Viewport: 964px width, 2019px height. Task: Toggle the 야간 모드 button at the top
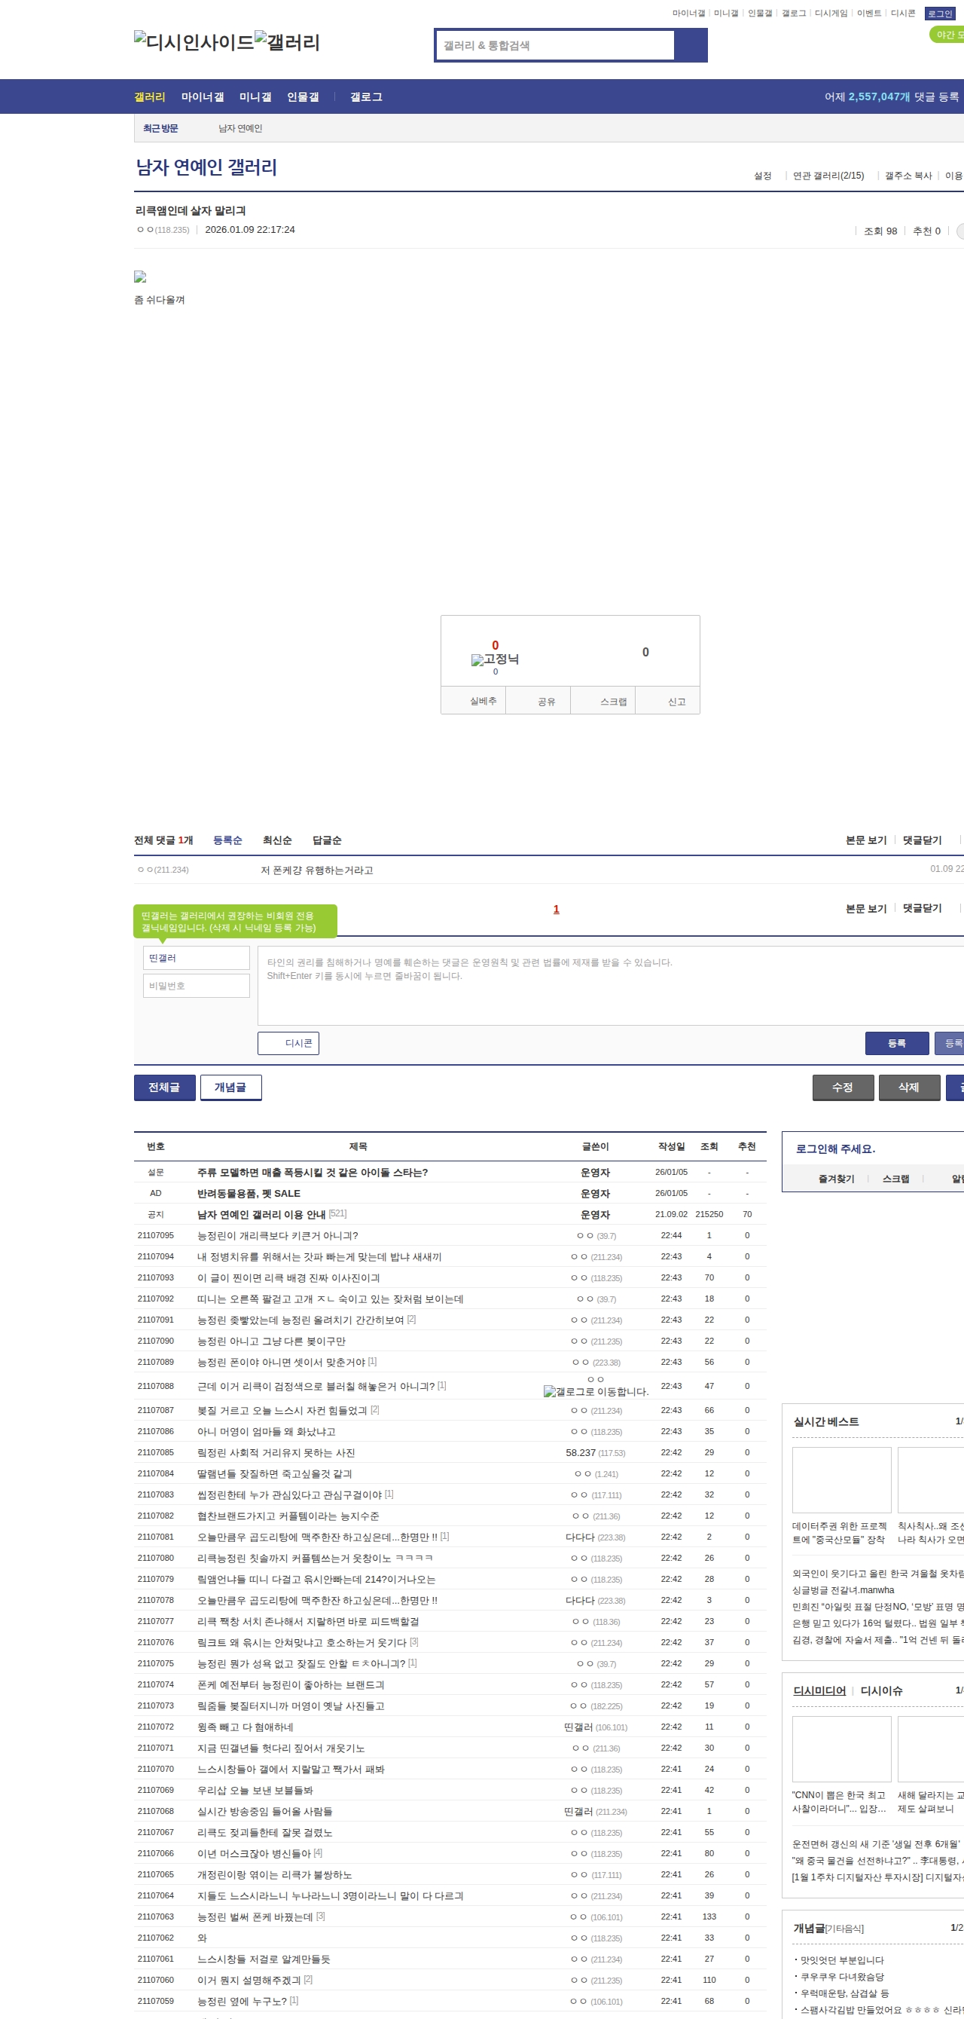(x=948, y=35)
